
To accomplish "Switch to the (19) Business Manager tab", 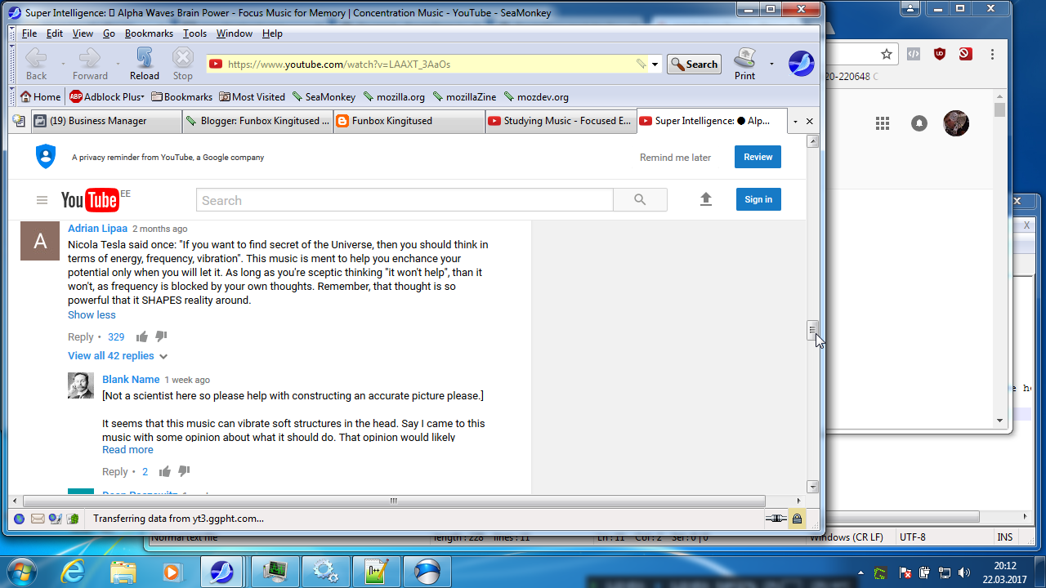I will 106,121.
